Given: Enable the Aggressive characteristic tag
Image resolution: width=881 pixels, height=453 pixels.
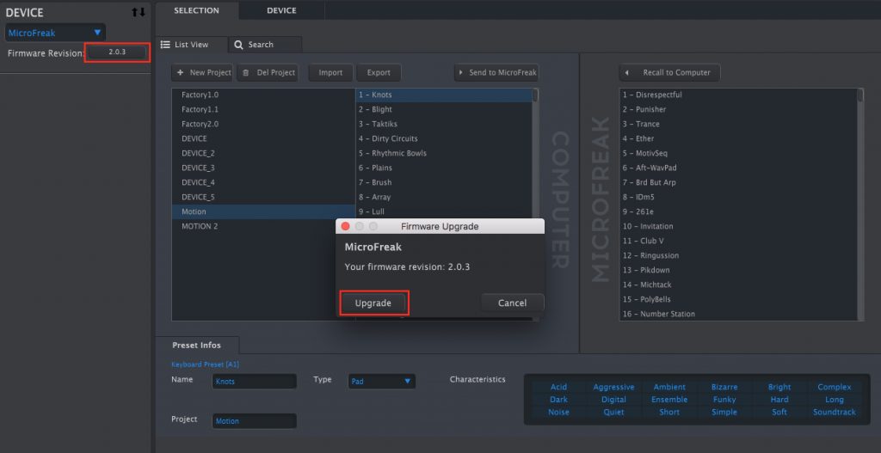Looking at the screenshot, I should (613, 388).
